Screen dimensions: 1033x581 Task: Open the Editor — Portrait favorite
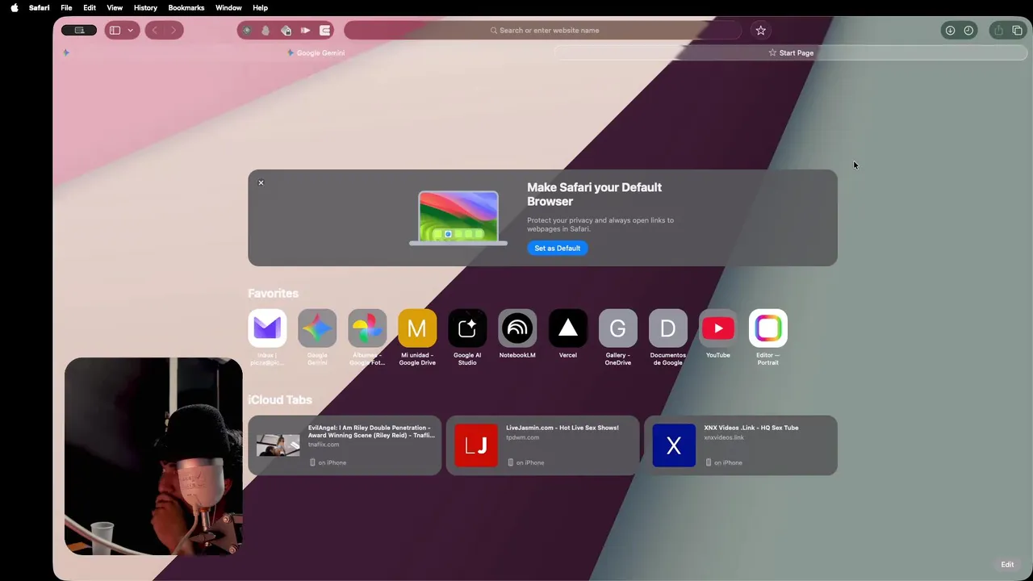click(x=768, y=328)
